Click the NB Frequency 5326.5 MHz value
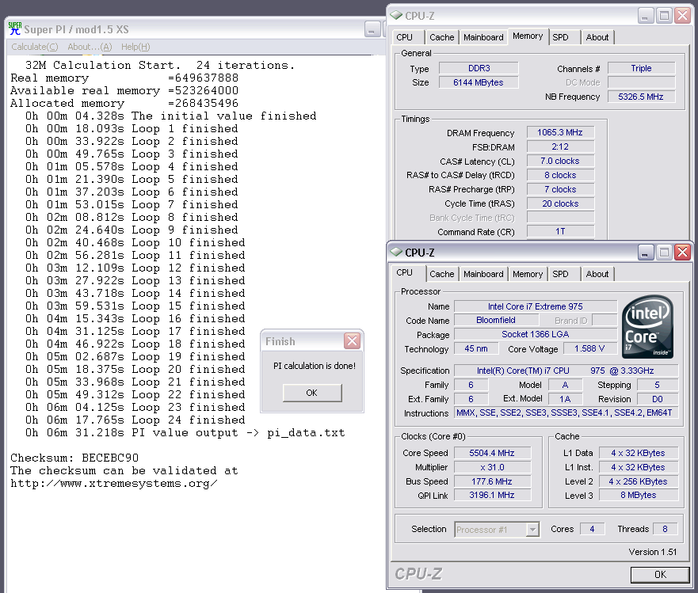Screen dimensions: 698x593 642,97
